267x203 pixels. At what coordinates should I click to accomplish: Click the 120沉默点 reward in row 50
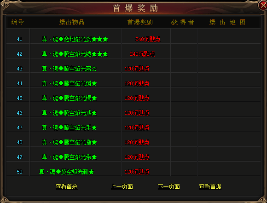point(137,172)
